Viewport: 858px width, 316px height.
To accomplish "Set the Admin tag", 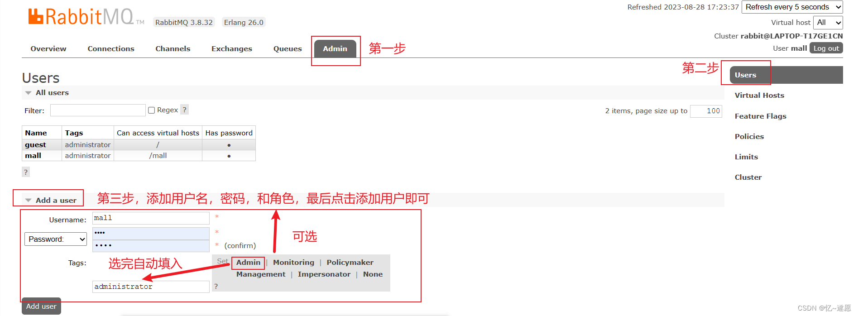I will pos(248,263).
